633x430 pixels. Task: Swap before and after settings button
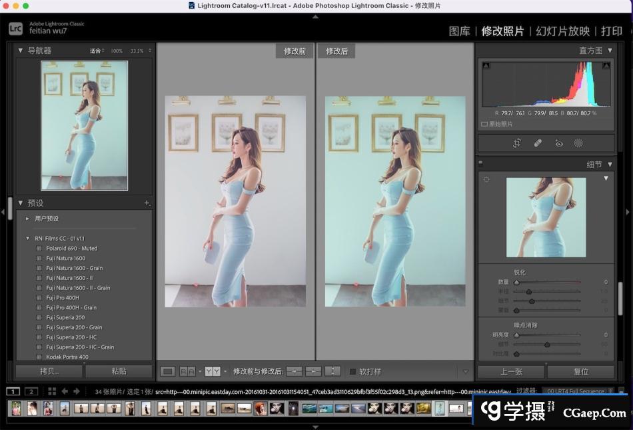coord(333,371)
